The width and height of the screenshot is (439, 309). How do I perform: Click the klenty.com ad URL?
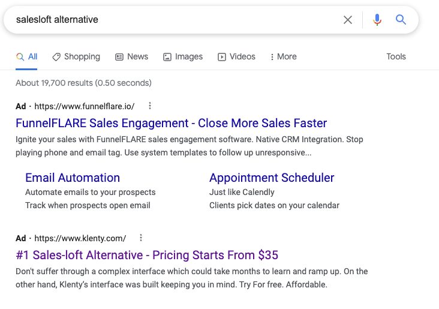tap(80, 238)
